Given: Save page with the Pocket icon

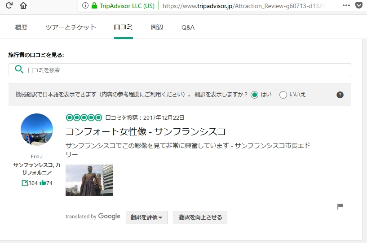Looking at the screenshot, I should [359, 6].
